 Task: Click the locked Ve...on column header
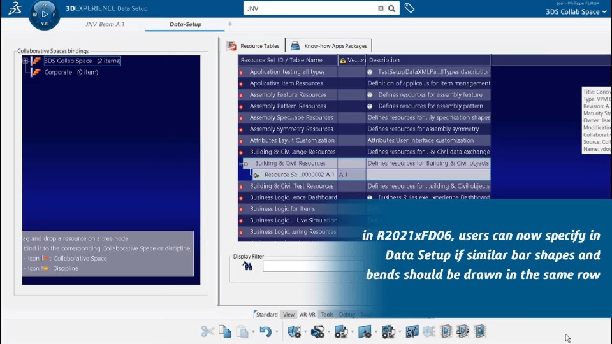(352, 60)
